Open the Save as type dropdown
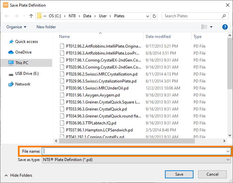The image size is (233, 183). pyautogui.click(x=228, y=160)
